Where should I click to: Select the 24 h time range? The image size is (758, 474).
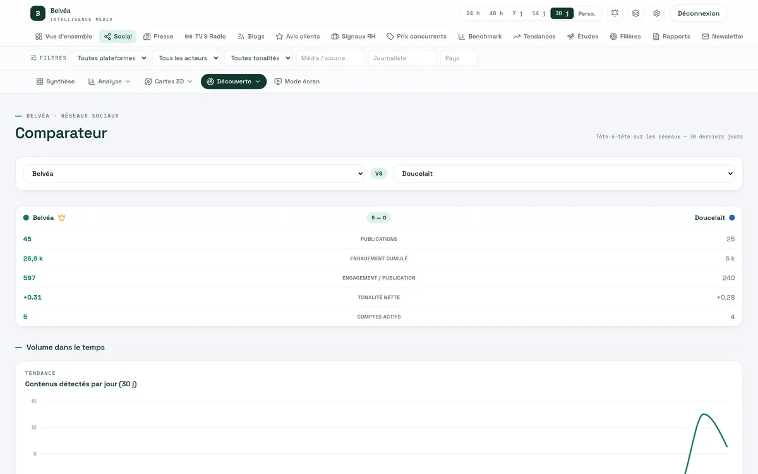473,13
